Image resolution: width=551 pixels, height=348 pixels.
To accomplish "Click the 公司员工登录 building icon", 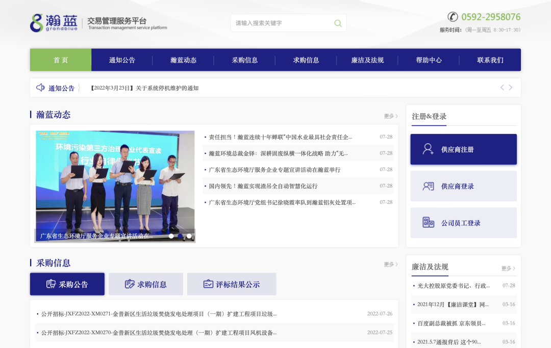I will [428, 223].
